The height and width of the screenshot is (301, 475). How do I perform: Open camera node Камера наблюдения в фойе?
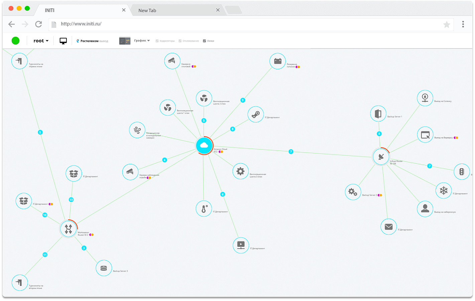click(x=130, y=172)
